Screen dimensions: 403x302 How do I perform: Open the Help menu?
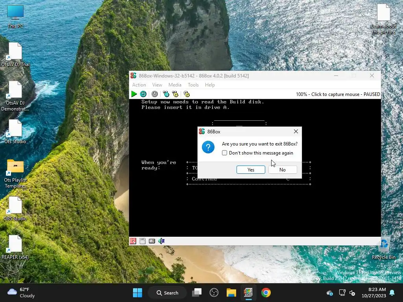click(210, 85)
